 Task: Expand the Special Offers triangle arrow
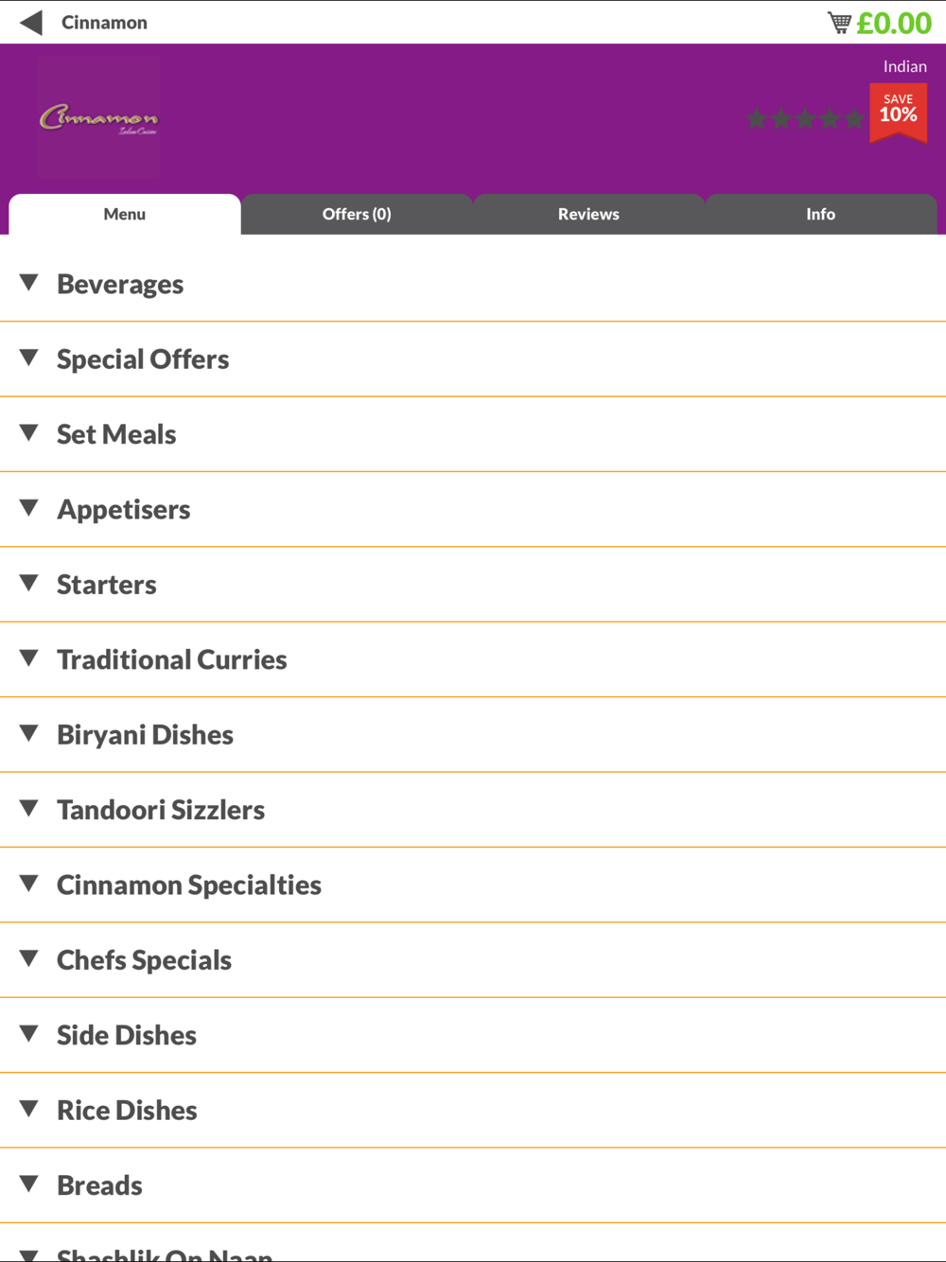pos(29,358)
